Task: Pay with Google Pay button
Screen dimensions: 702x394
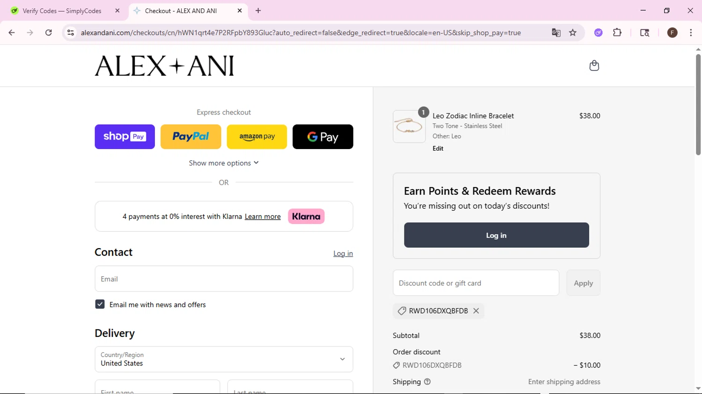Action: [323, 136]
